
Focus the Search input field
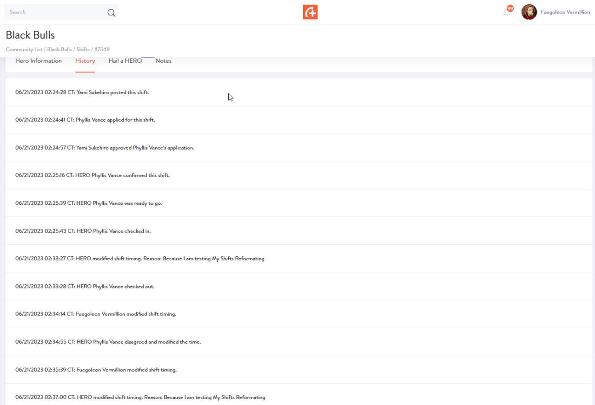pyautogui.click(x=56, y=12)
